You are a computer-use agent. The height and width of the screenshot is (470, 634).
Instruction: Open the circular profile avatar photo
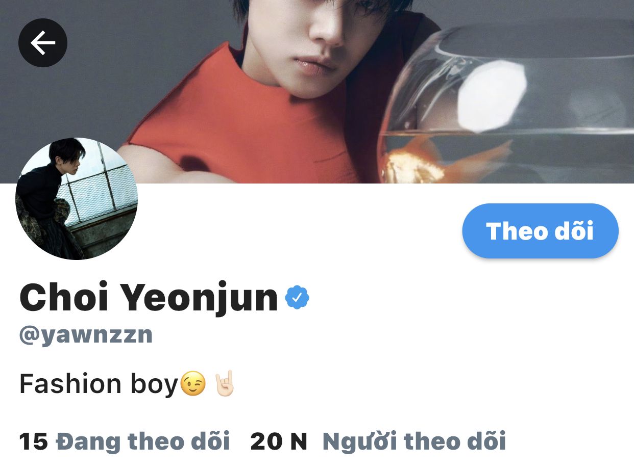[77, 199]
